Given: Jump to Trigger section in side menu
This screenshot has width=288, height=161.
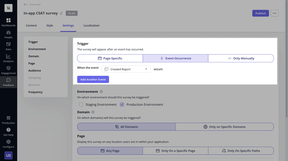Looking at the screenshot, I should click(x=33, y=42).
